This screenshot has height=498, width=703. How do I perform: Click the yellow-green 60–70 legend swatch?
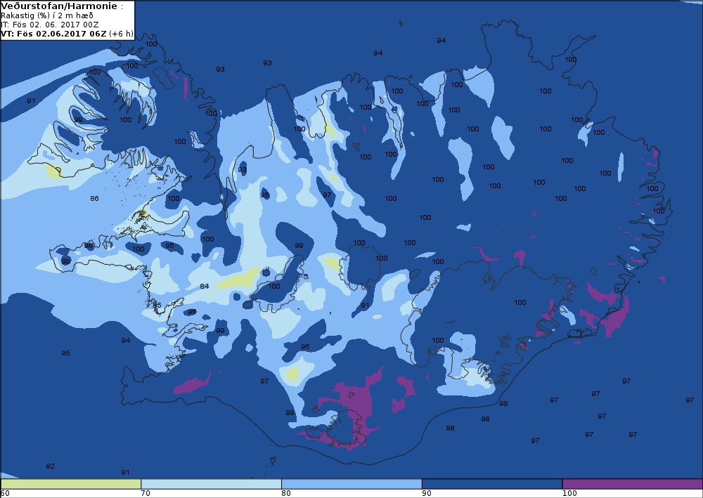(71, 484)
